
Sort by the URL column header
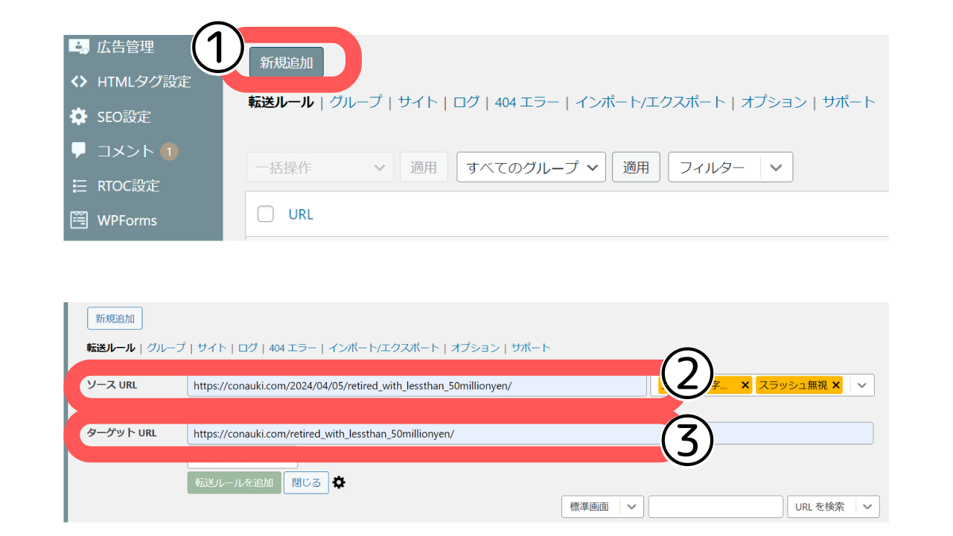[x=301, y=214]
